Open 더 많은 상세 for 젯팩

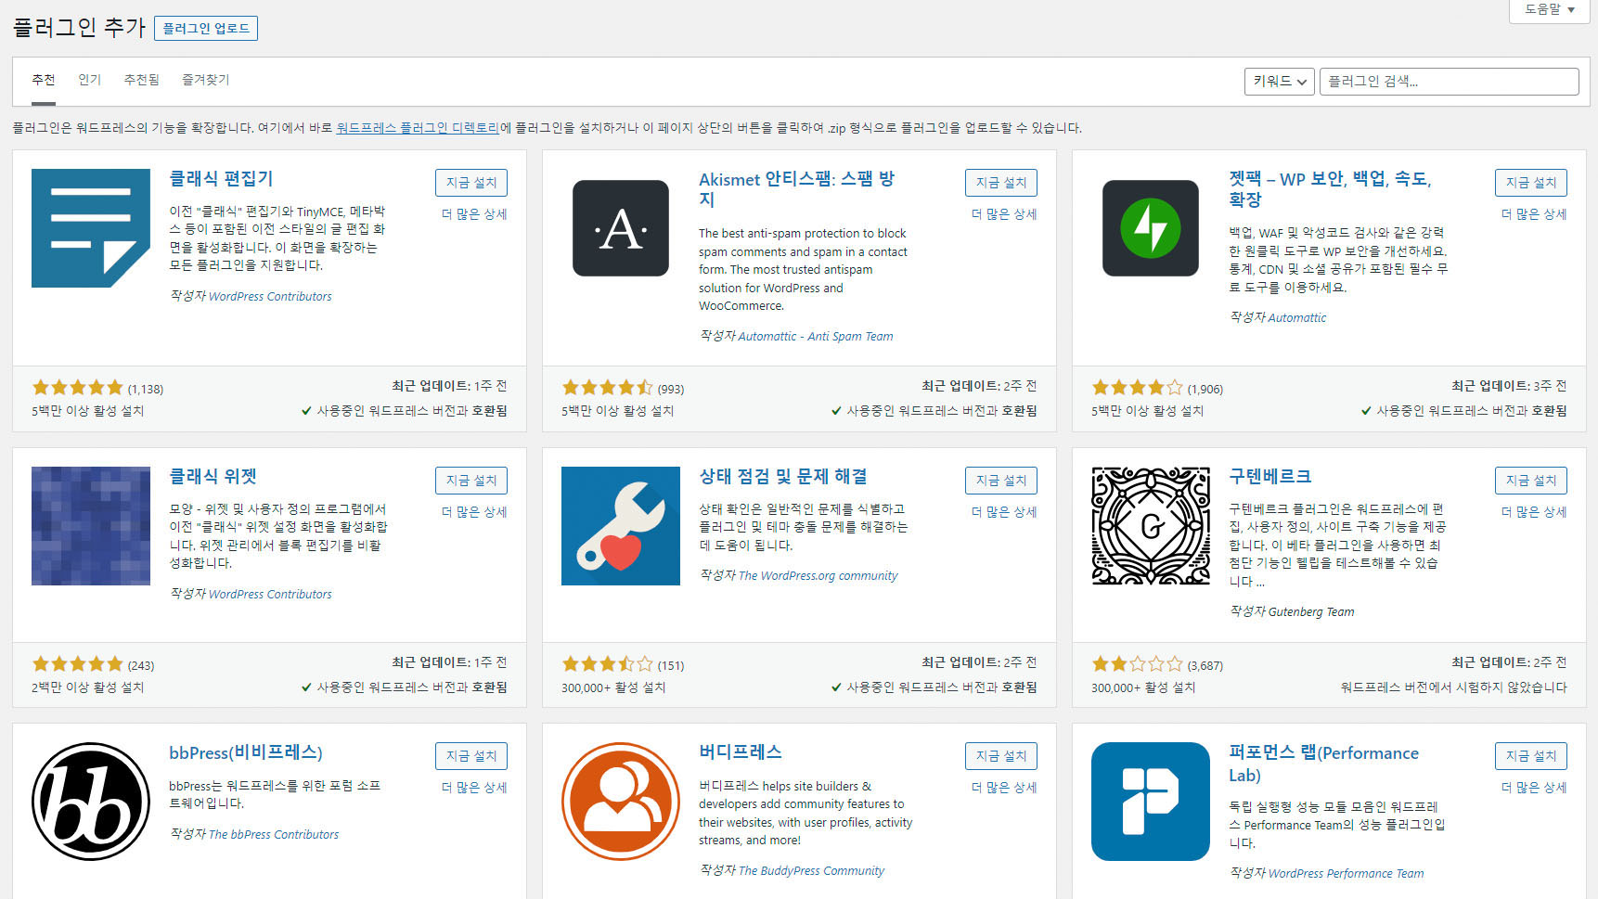tap(1534, 214)
